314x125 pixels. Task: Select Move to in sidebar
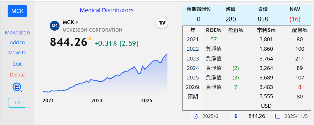[17, 53]
